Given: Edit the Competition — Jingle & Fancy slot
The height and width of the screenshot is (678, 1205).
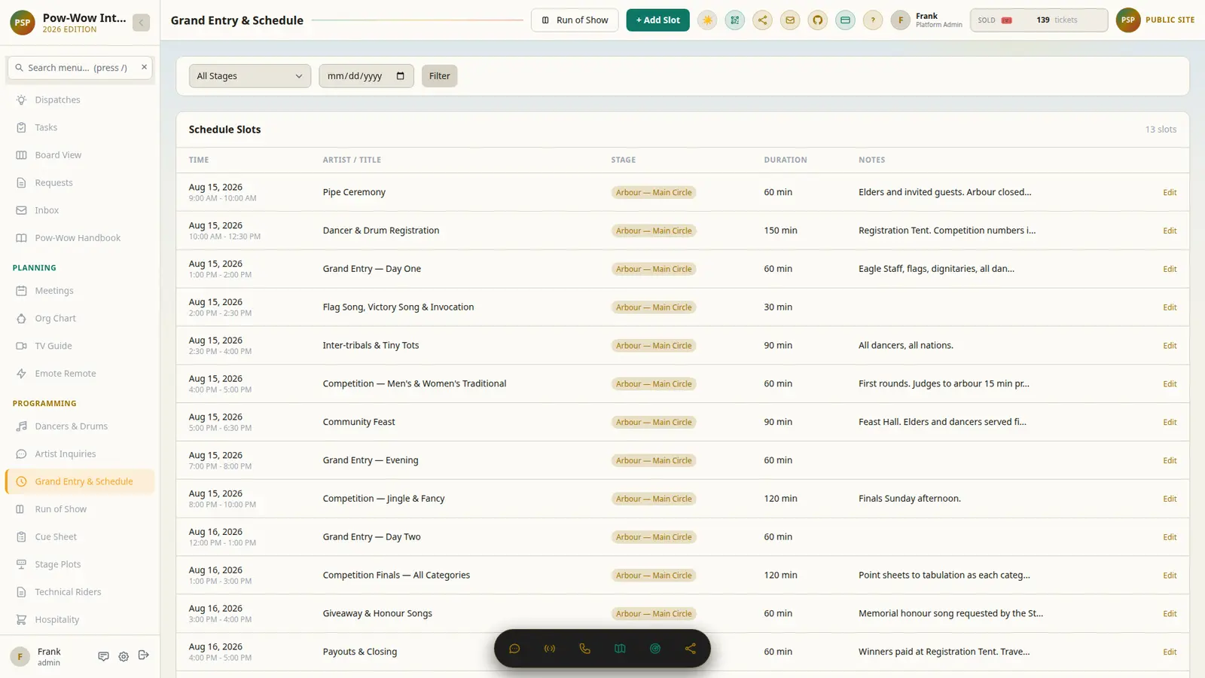Looking at the screenshot, I should pyautogui.click(x=1169, y=499).
